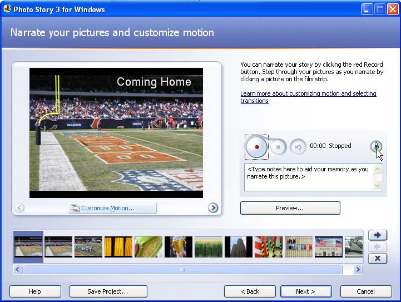This screenshot has width=401, height=302.
Task: Go to the previous picture arrow
Action: click(19, 207)
